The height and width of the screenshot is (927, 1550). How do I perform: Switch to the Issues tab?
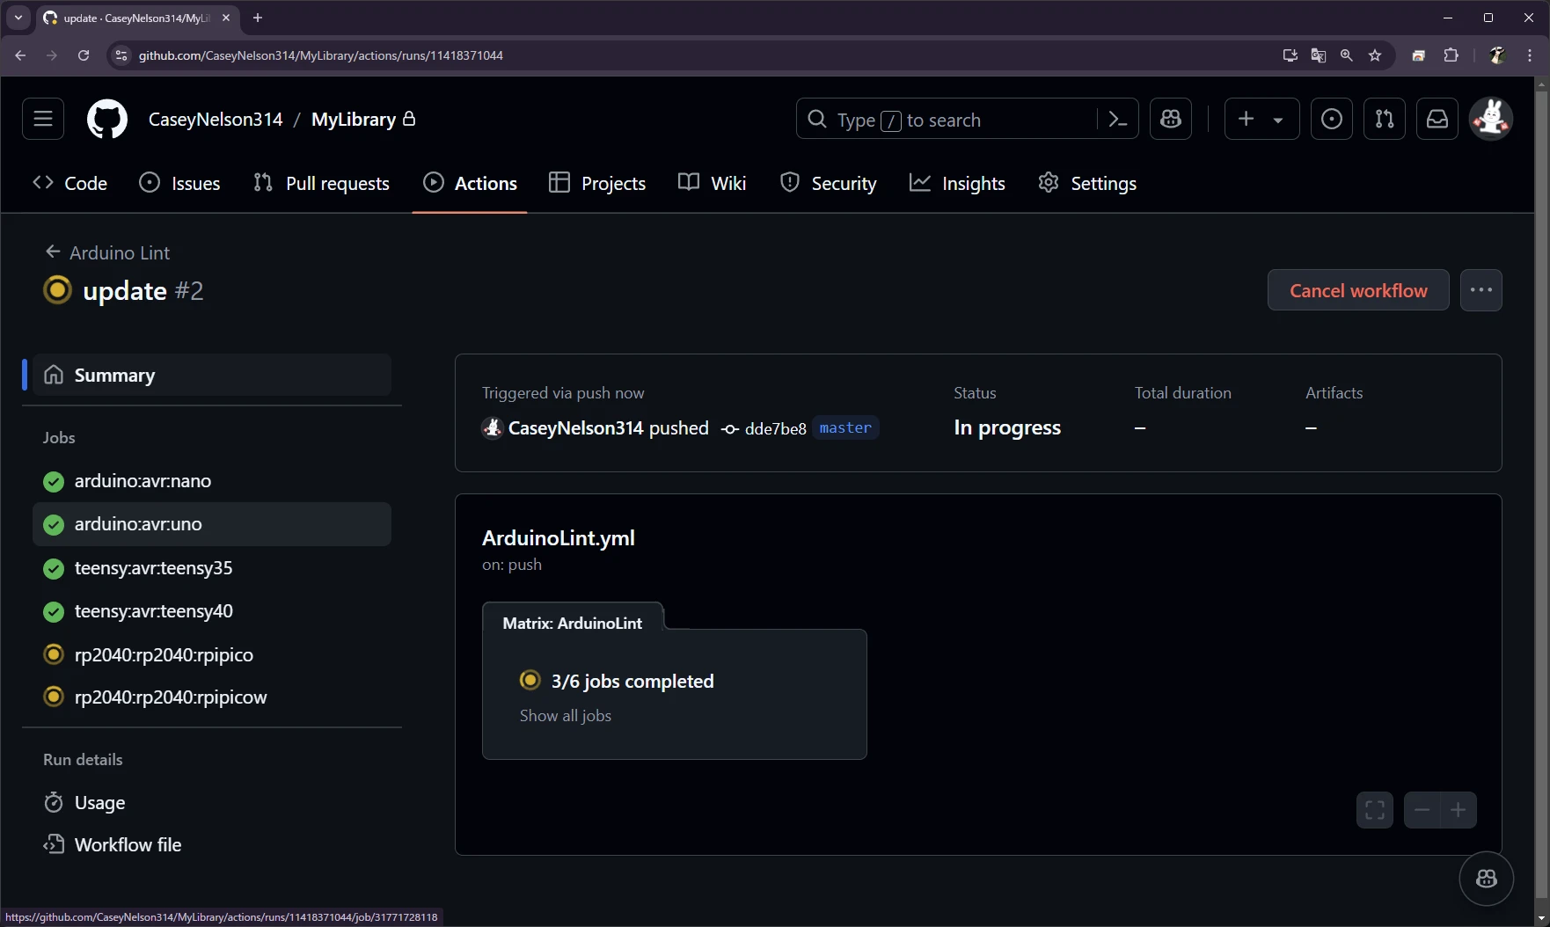(x=179, y=183)
